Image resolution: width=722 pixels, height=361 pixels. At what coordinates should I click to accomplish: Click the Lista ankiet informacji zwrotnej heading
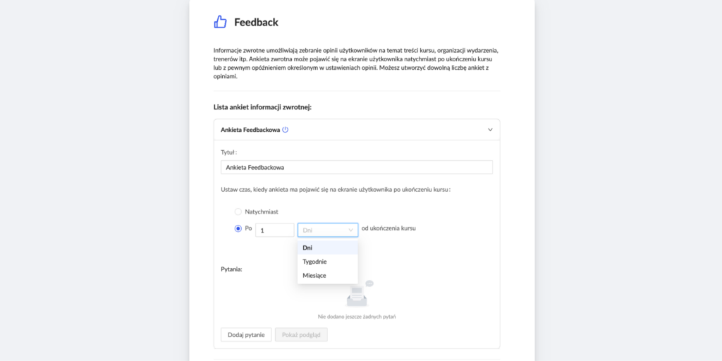[x=262, y=107]
